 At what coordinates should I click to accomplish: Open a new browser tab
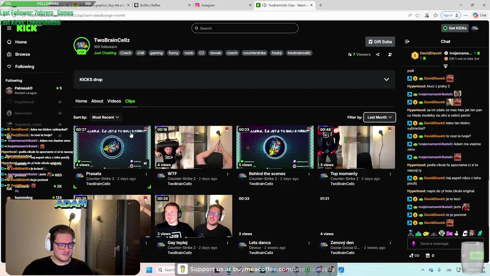320,5
